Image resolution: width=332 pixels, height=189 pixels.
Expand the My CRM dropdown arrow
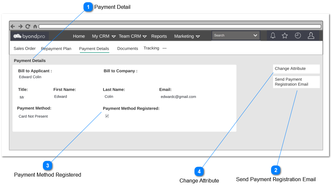(x=114, y=37)
